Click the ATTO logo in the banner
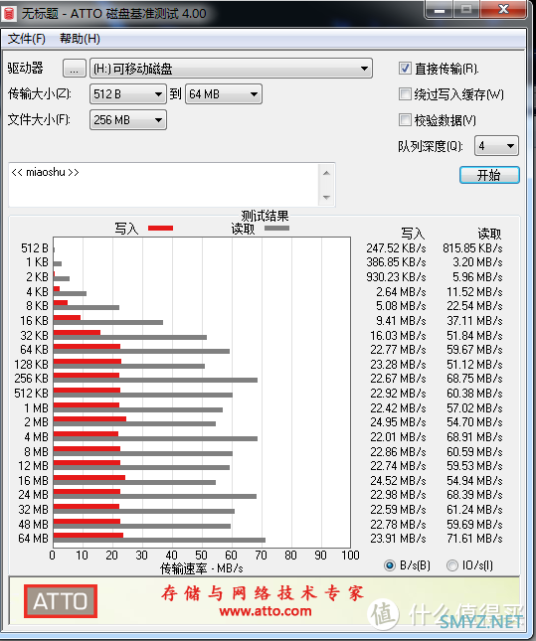The image size is (536, 641). coord(61,601)
